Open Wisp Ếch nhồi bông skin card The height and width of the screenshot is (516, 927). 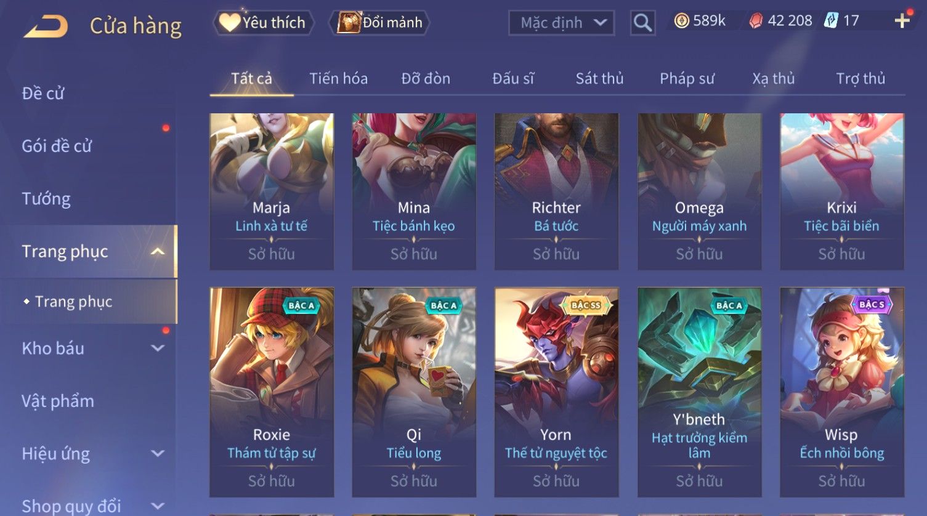coord(841,392)
